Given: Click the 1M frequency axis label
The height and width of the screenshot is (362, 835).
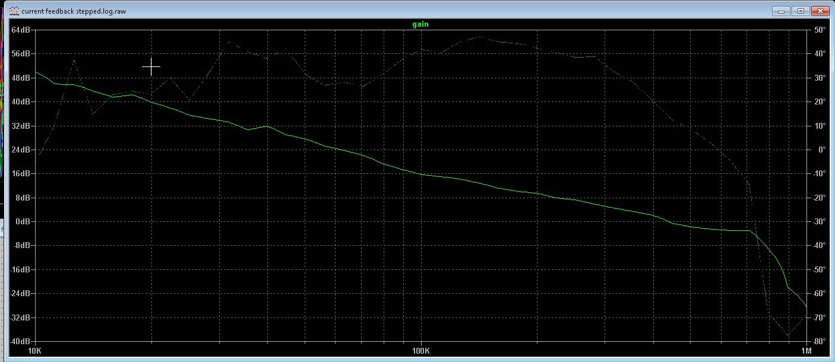Looking at the screenshot, I should pyautogui.click(x=805, y=351).
